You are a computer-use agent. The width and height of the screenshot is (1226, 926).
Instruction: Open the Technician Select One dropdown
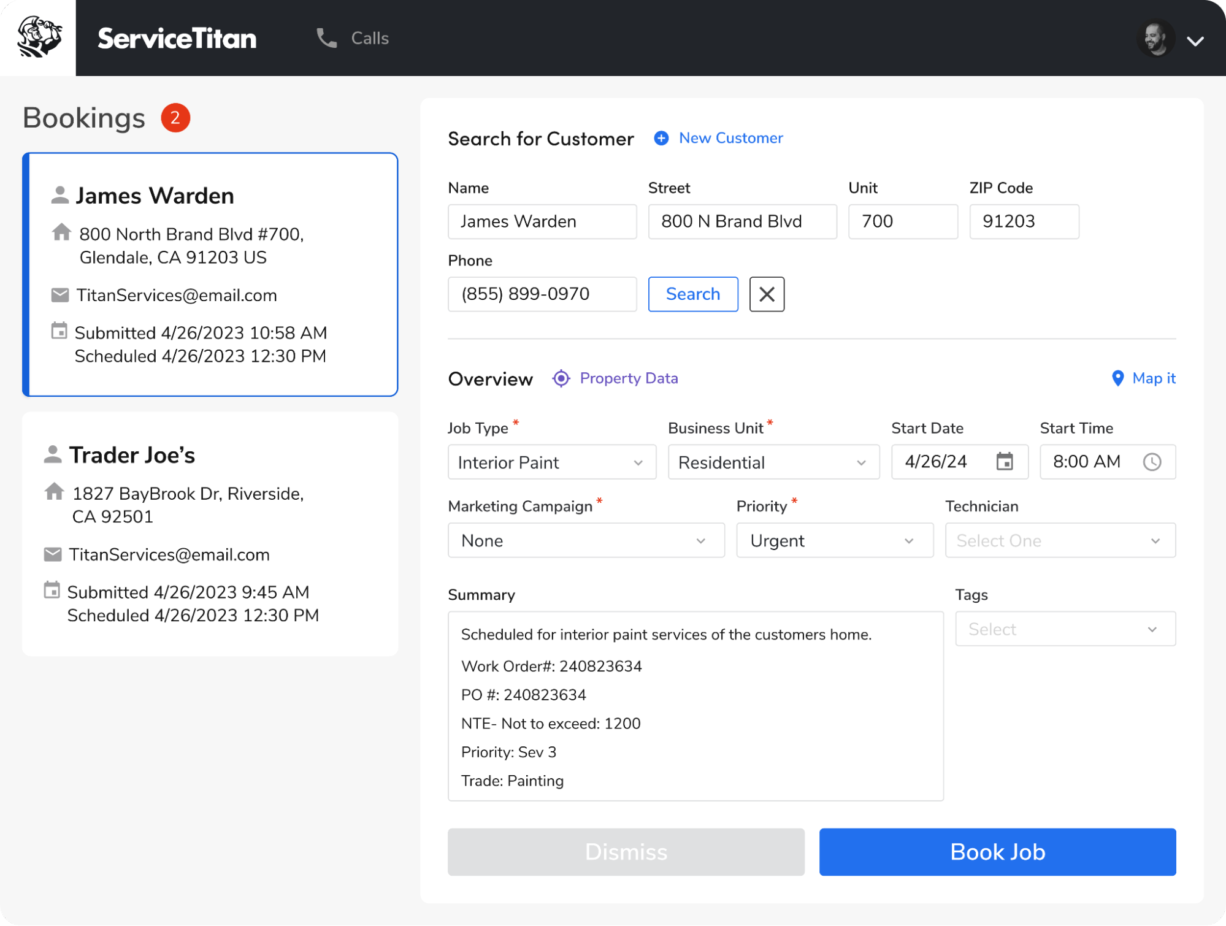pyautogui.click(x=1060, y=540)
